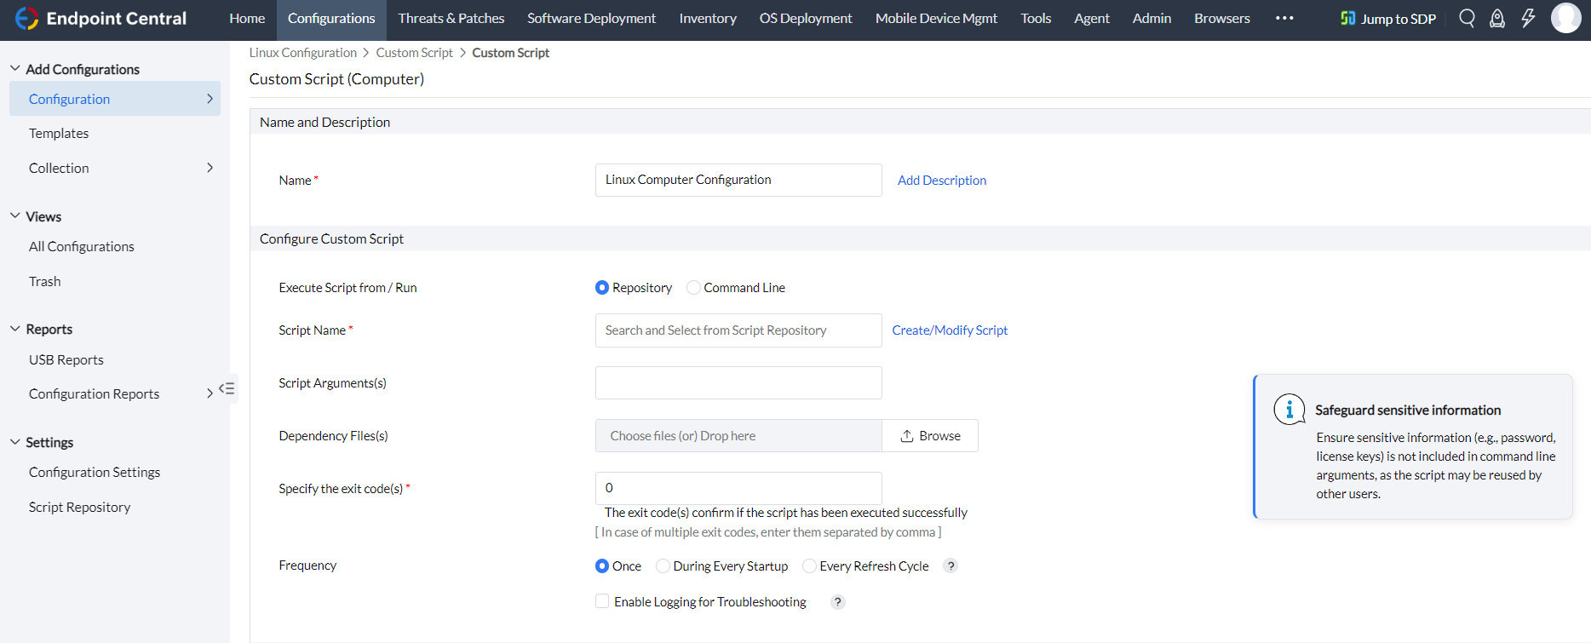Open the user profile avatar

[1565, 18]
